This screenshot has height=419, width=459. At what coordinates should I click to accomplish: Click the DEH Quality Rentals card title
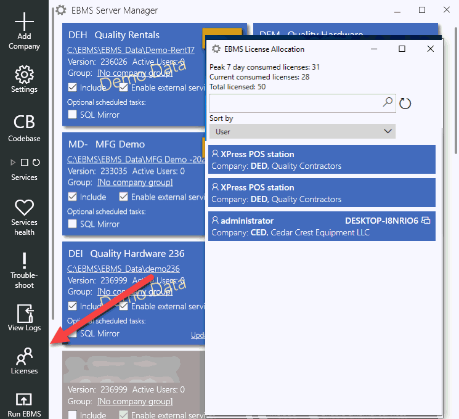[x=114, y=35]
